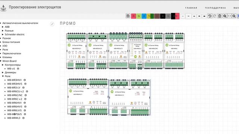Click the ПРОМО project title
Viewport: 239px width, 134px height.
click(68, 23)
